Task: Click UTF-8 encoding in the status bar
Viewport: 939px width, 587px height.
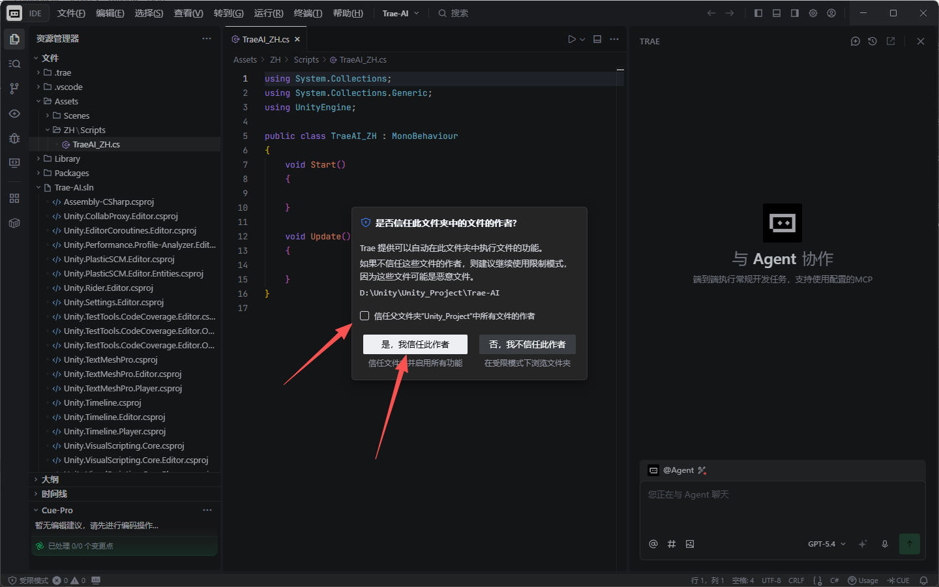Action: [771, 580]
